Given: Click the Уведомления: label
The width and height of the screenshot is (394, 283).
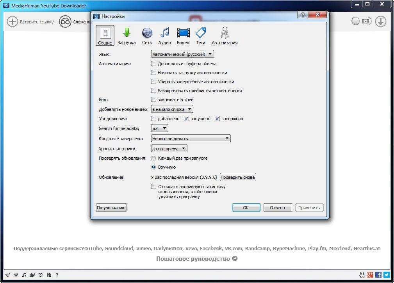Looking at the screenshot, I should coord(113,119).
